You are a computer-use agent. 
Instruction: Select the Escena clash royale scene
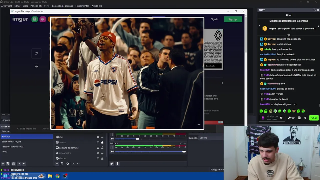click(26, 141)
